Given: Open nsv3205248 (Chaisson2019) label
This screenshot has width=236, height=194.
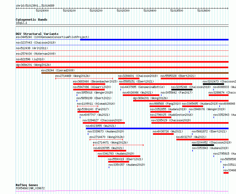Looking at the screenshot, I should pyautogui.click(x=191, y=87).
